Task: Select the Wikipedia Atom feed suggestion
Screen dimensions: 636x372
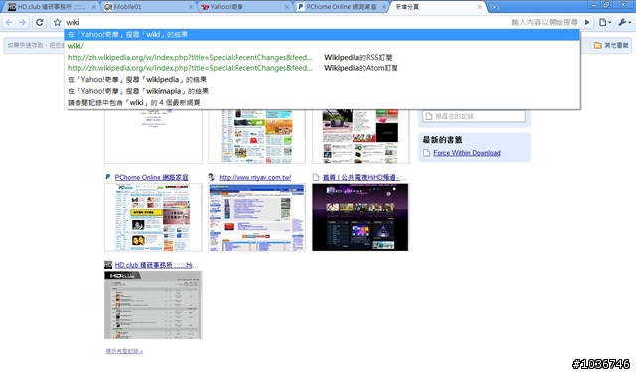Action: (322, 68)
